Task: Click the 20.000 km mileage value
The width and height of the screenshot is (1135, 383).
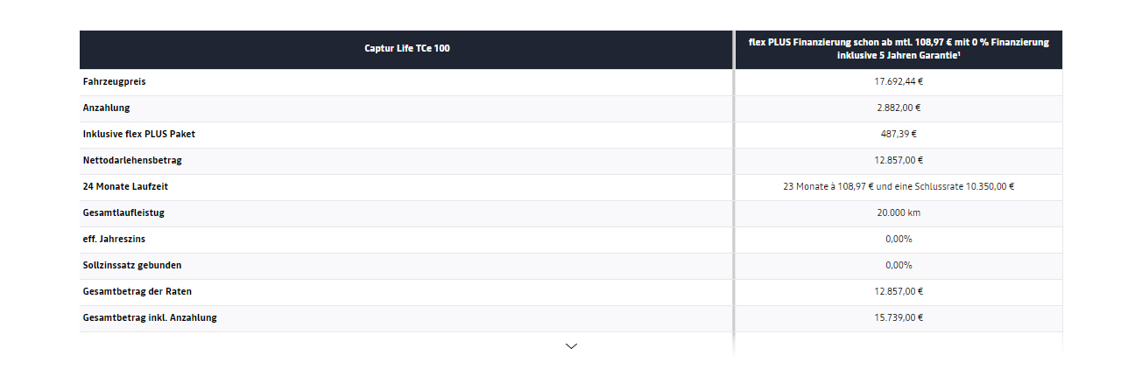Action: point(899,213)
